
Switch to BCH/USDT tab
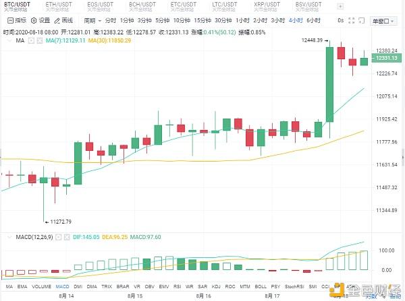[142, 6]
